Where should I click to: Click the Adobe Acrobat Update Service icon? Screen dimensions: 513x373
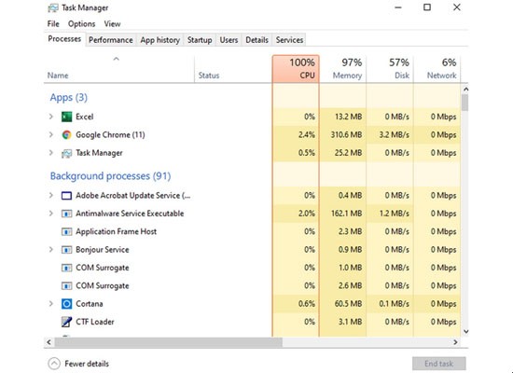(x=66, y=196)
